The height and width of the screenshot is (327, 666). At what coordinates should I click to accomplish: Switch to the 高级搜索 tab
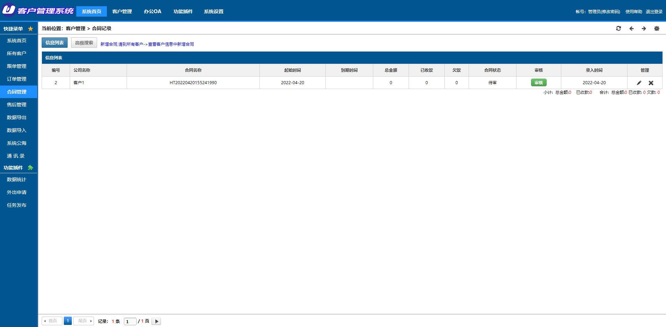coord(84,43)
